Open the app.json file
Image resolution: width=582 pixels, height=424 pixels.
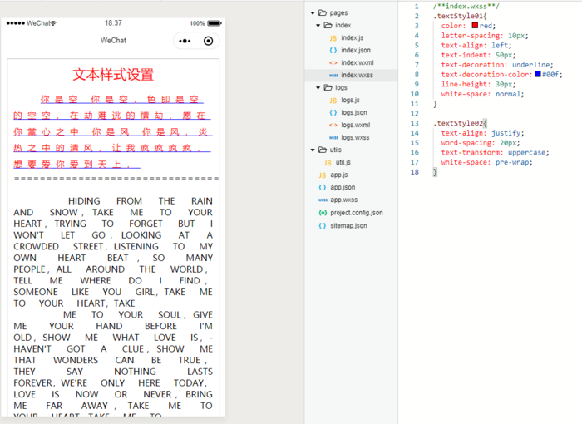coord(343,188)
